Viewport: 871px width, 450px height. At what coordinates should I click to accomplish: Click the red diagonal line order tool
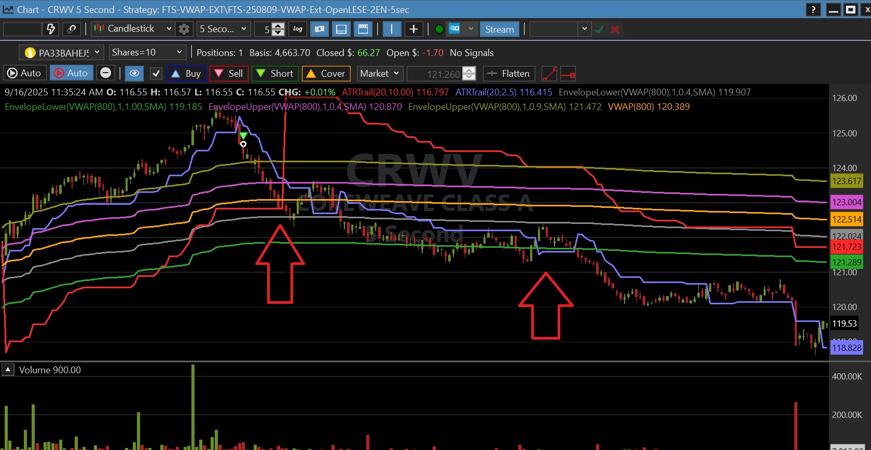pos(549,74)
